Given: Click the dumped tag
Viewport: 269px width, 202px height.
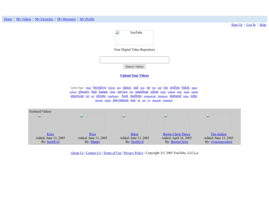Looking at the screenshot, I should coord(175,96).
